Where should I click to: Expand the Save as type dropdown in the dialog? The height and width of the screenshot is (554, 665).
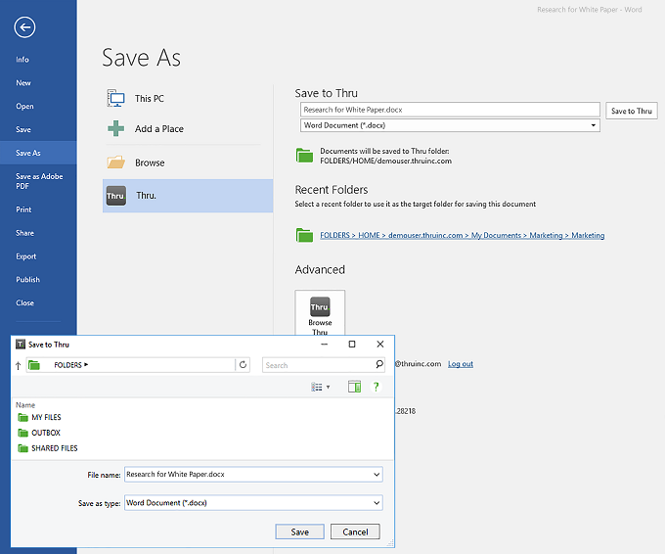click(377, 503)
